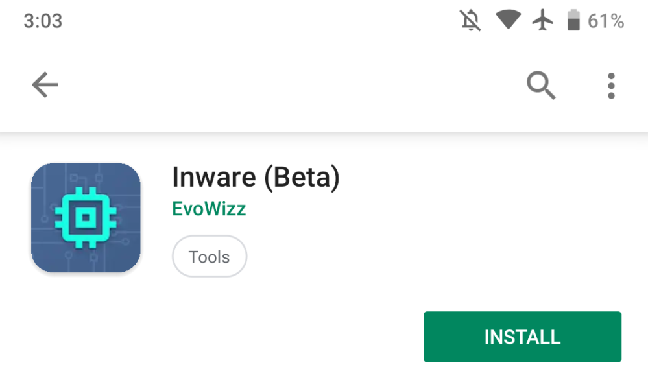Open the EvoWizz developer page
Image resolution: width=648 pixels, height=378 pixels.
(209, 209)
